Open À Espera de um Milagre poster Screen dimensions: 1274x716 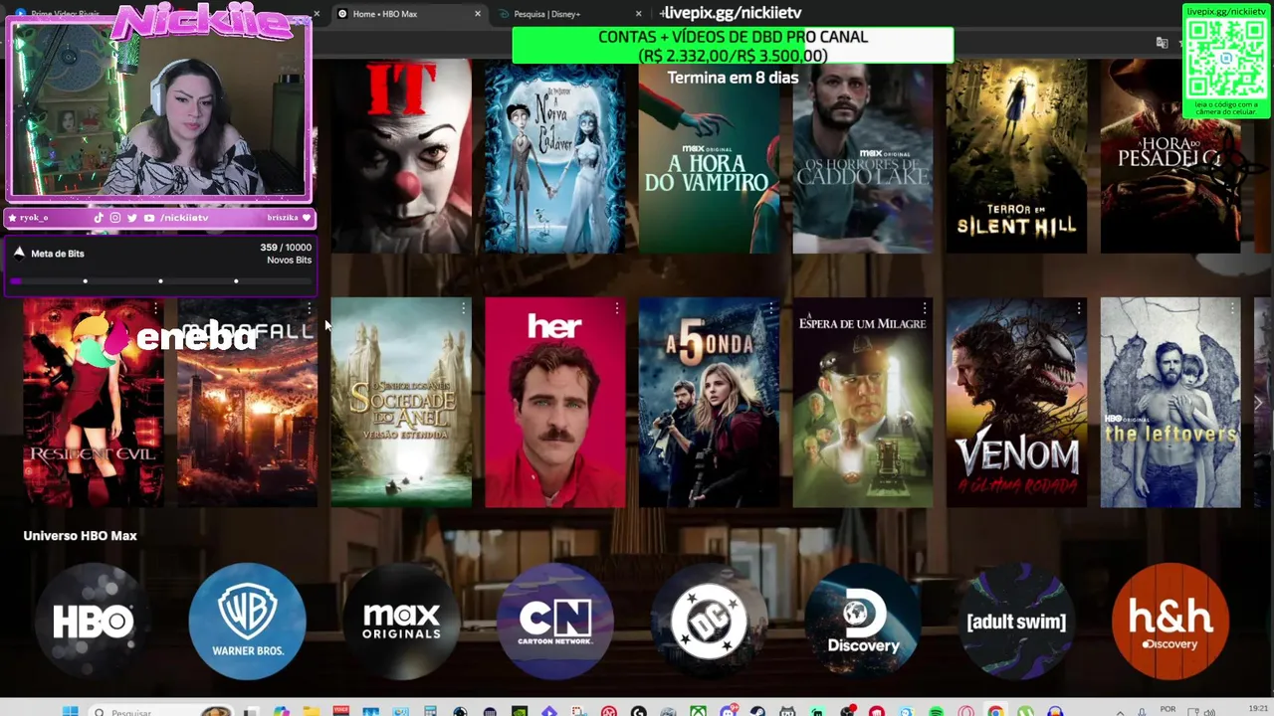(863, 403)
